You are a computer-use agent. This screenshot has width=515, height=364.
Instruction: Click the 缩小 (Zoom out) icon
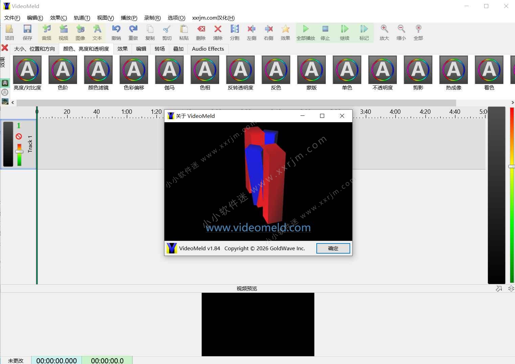point(401,33)
